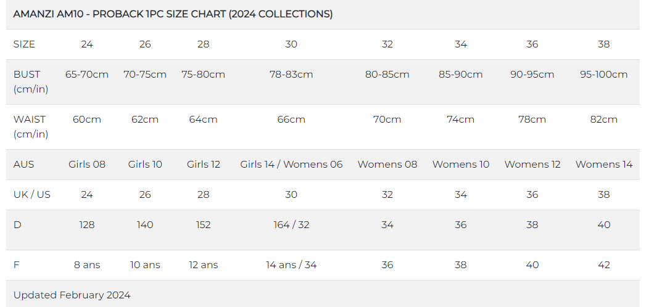Click the 14 ans / 34 cell
This screenshot has width=654, height=307.
click(291, 265)
